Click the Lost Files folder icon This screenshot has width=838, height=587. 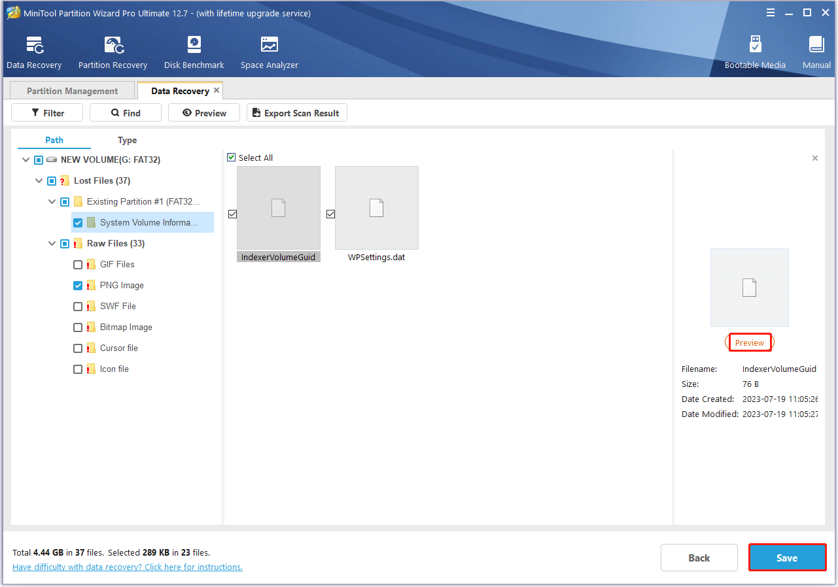coord(65,180)
